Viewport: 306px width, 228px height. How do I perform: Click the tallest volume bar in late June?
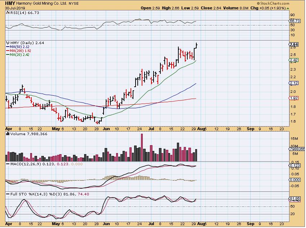(142, 148)
